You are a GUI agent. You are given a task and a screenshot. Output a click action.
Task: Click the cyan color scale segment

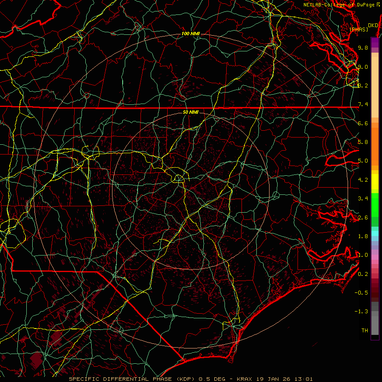[375, 233]
